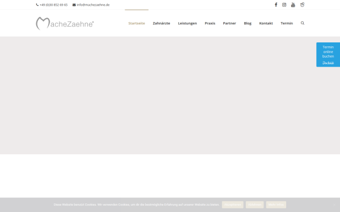
Task: Open the Termin menu item
Action: coord(287,23)
